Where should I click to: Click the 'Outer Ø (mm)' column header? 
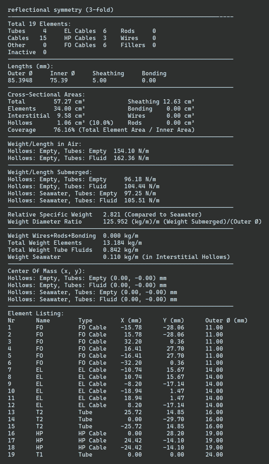(226, 320)
